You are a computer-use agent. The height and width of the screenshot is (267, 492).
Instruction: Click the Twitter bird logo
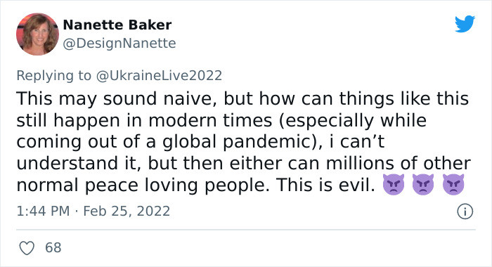tap(465, 24)
